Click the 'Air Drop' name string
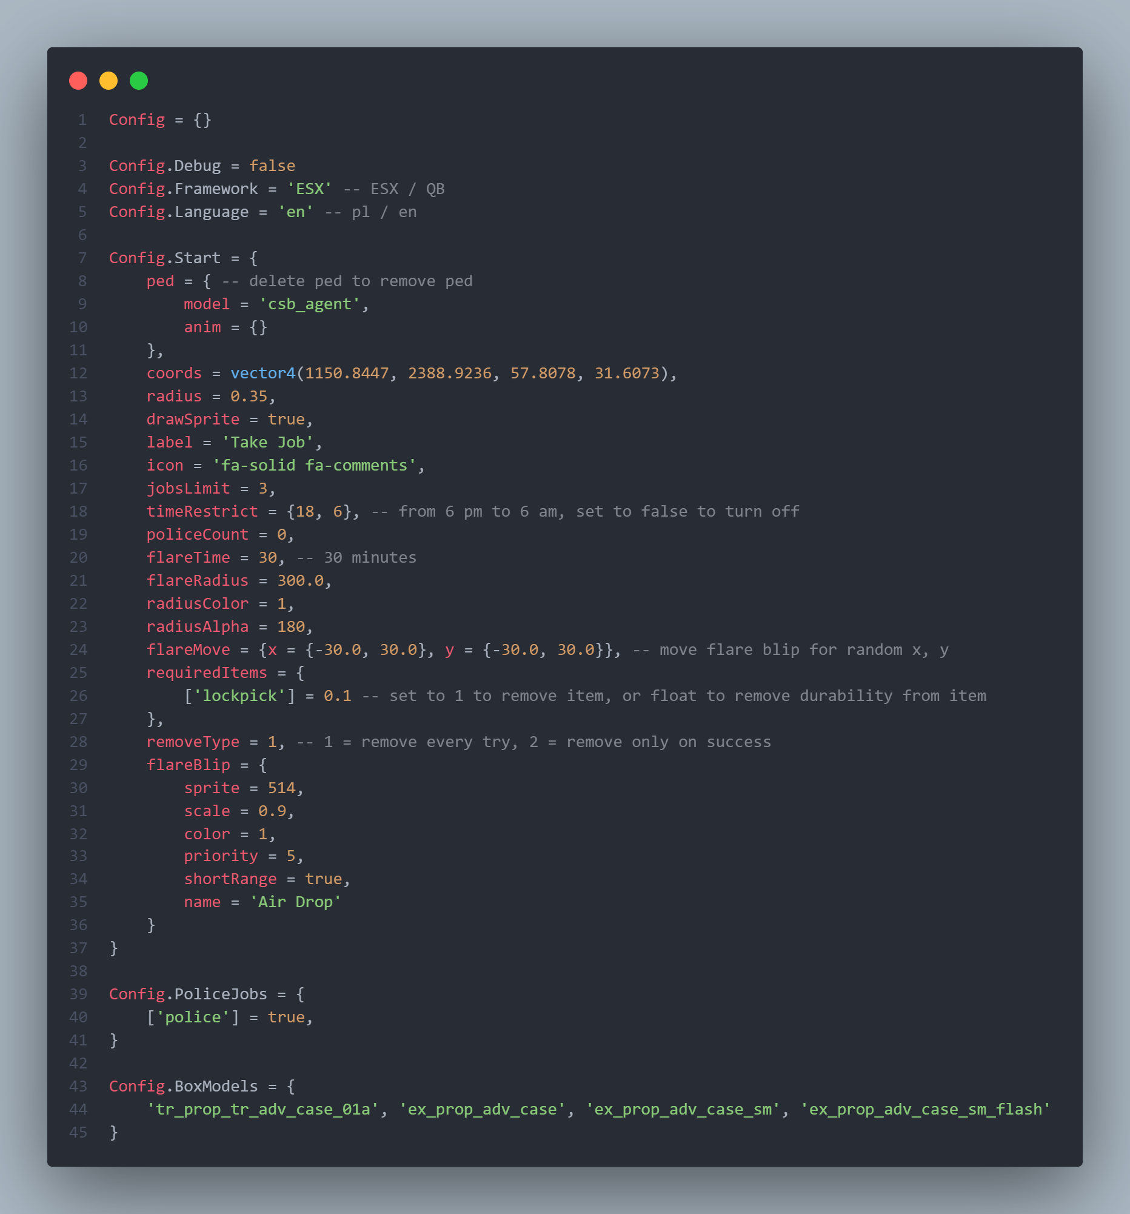The height and width of the screenshot is (1214, 1130). point(295,902)
